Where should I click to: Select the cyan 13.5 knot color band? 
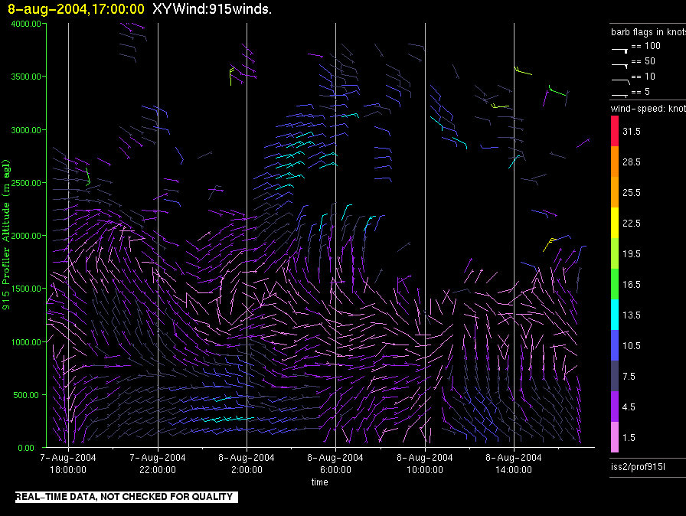pos(615,315)
